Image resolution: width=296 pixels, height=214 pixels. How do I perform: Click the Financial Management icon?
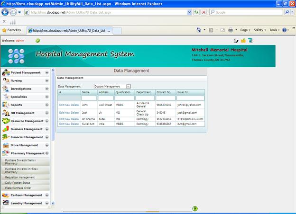coord(6,137)
